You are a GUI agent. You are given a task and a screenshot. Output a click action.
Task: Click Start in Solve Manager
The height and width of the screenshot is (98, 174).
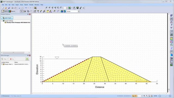pyautogui.click(x=4, y=59)
